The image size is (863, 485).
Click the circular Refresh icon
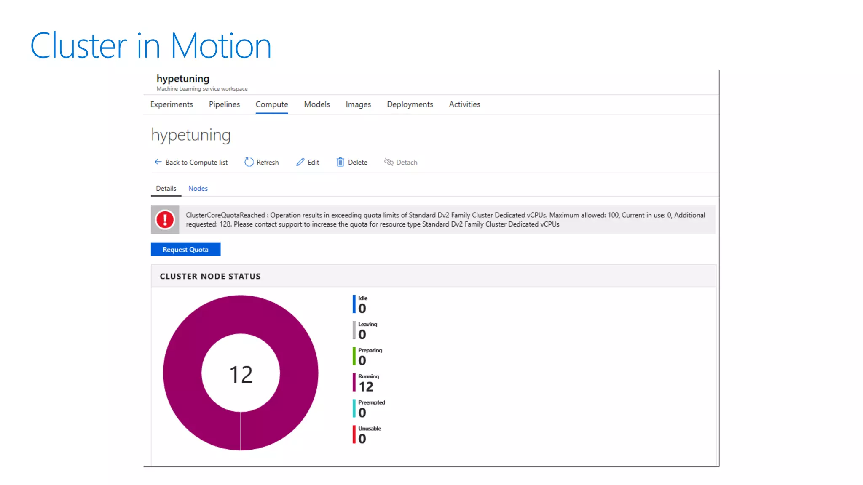249,162
